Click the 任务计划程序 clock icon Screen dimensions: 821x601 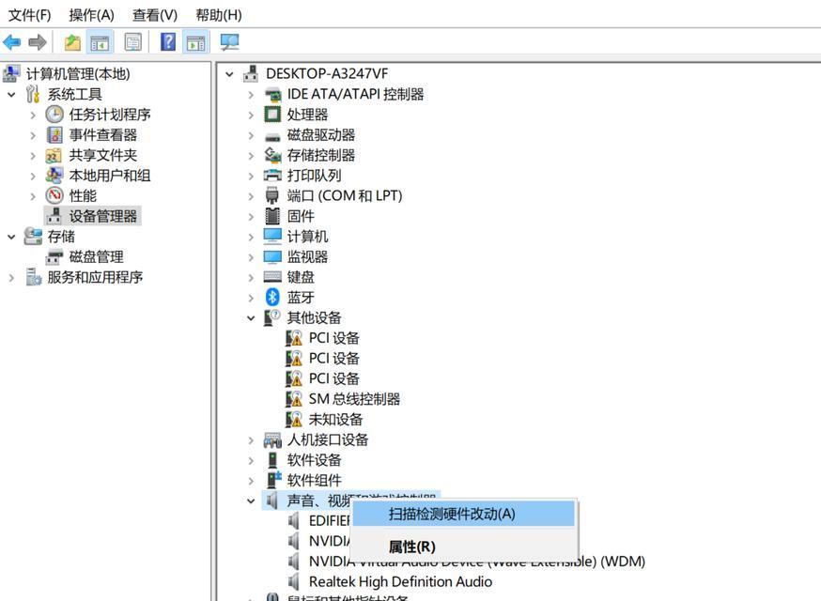pos(54,115)
